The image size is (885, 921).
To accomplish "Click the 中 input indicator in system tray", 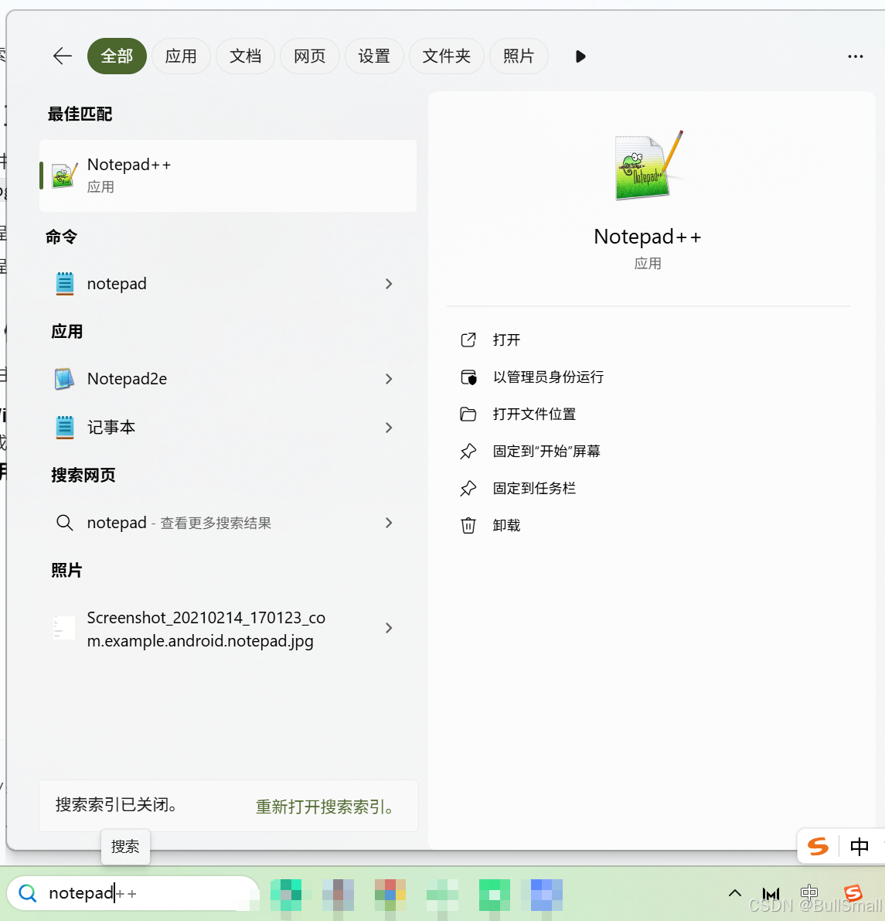I will tap(809, 893).
